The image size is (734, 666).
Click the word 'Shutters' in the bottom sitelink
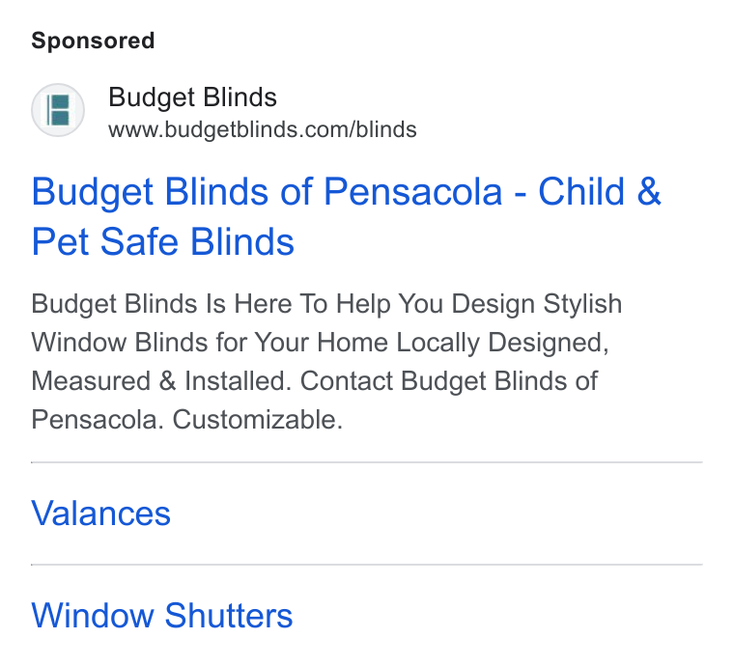[229, 615]
